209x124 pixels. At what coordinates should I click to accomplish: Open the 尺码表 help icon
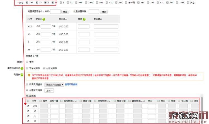pyautogui.click(x=22, y=75)
